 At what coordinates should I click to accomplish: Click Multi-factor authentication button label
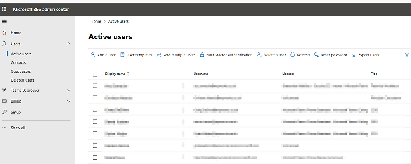tap(229, 55)
